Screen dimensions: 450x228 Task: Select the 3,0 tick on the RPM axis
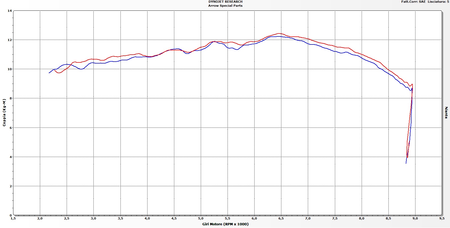point(93,218)
